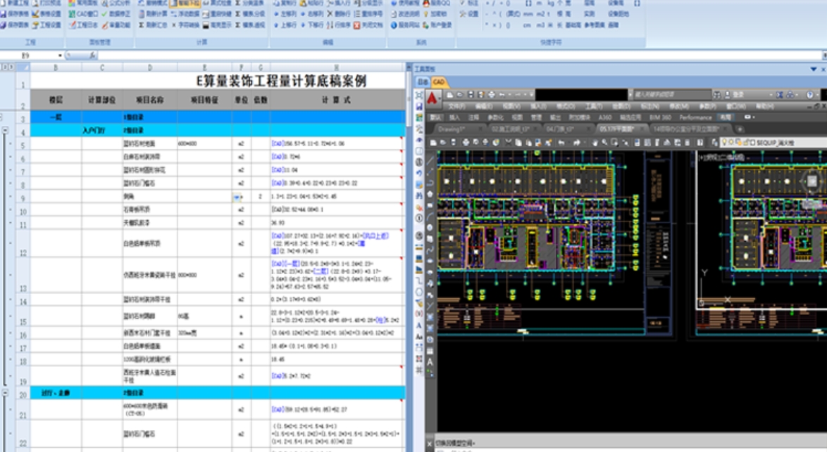Open the unit dropdown in row 9

pyautogui.click(x=237, y=198)
